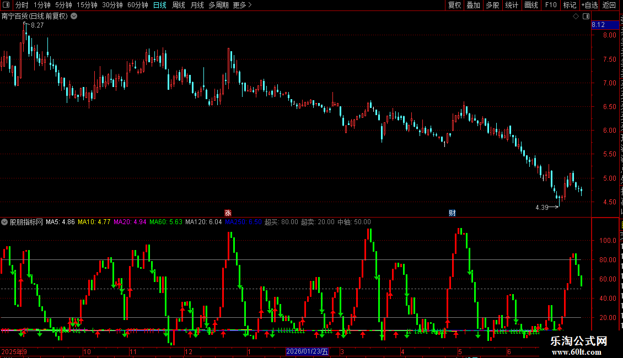
Task: Select the 1分钟 period tab
Action: coord(42,5)
